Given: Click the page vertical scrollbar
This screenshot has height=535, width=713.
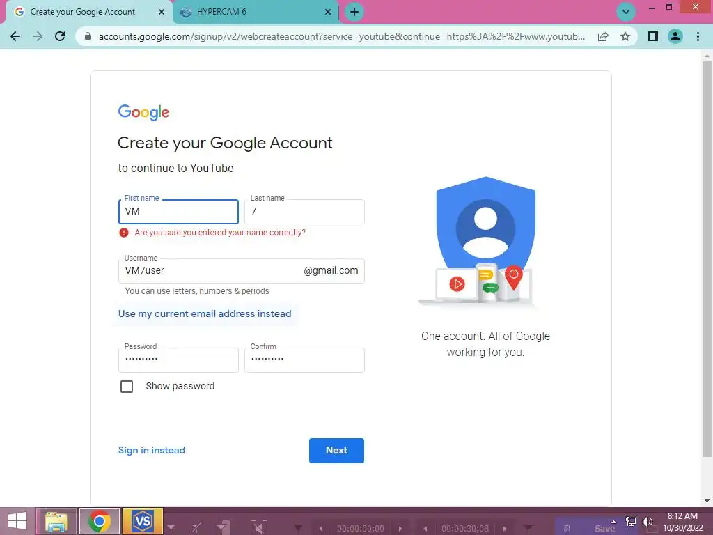Looking at the screenshot, I should (706, 259).
